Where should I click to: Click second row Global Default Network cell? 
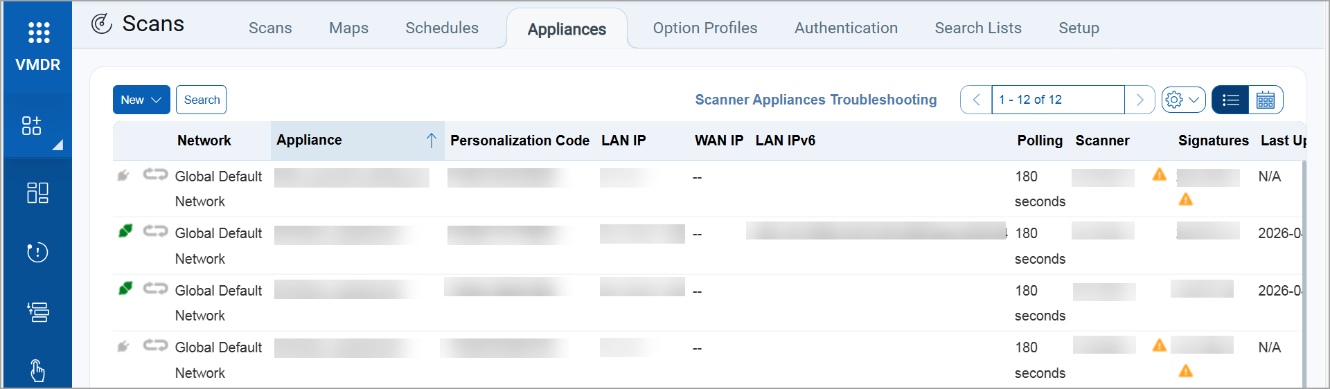[218, 246]
